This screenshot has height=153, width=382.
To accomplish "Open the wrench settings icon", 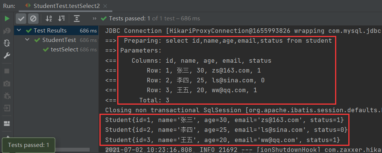I will [x=7, y=56].
